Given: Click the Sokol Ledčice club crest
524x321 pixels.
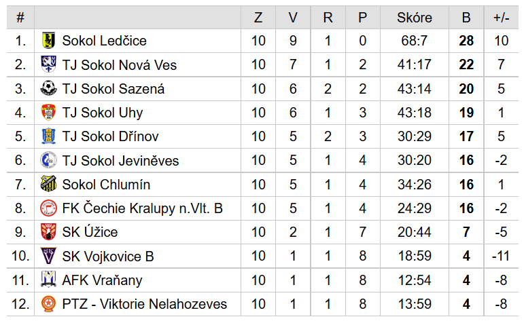Looking at the screenshot, I should tap(48, 40).
